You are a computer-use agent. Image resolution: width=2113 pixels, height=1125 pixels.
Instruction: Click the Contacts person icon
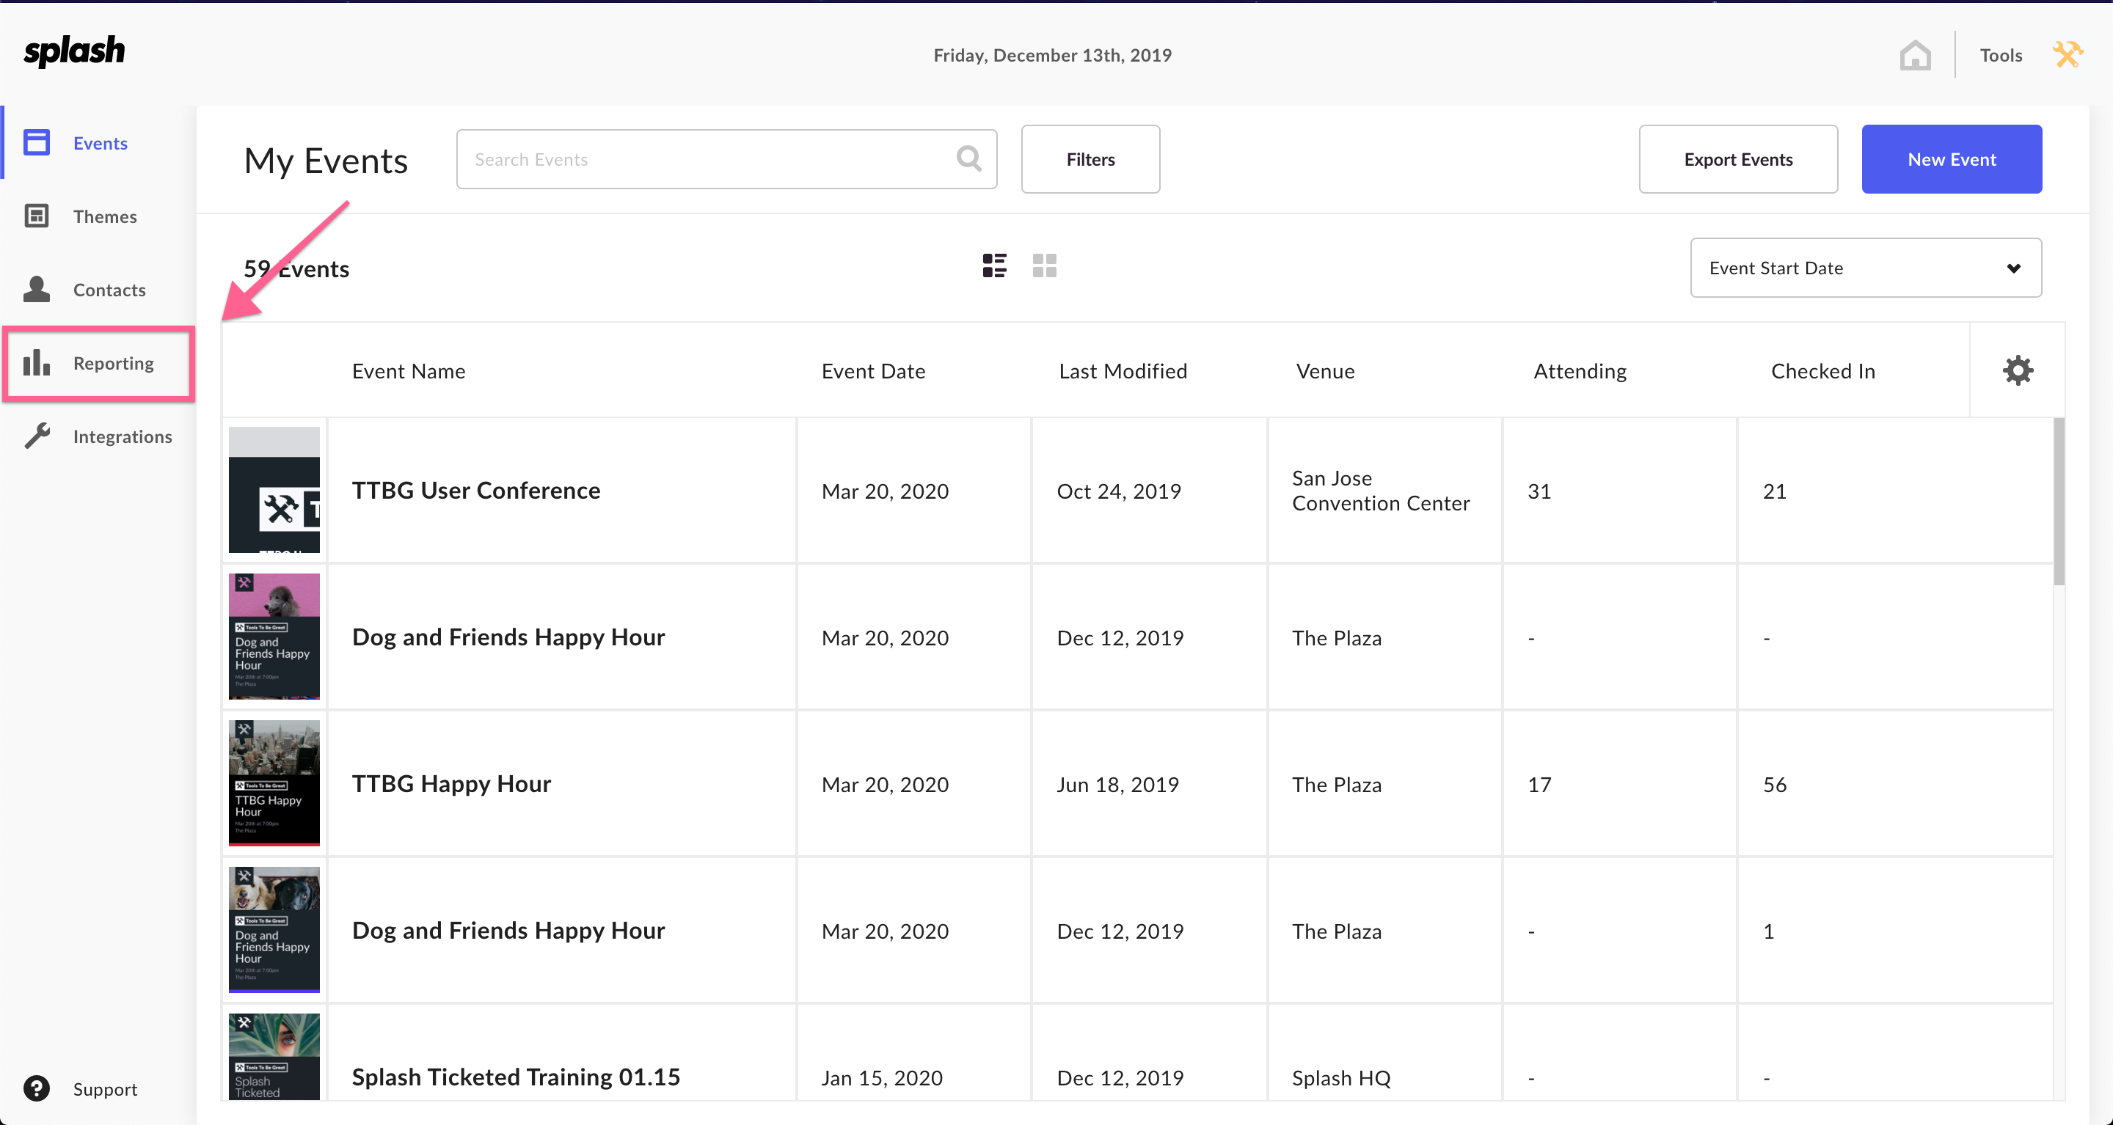click(x=36, y=289)
